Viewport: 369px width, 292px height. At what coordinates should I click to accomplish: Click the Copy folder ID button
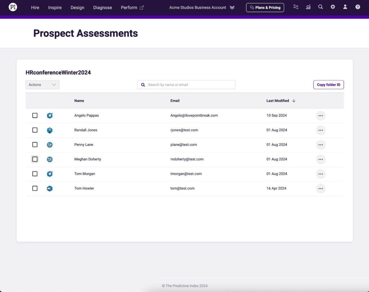point(328,85)
